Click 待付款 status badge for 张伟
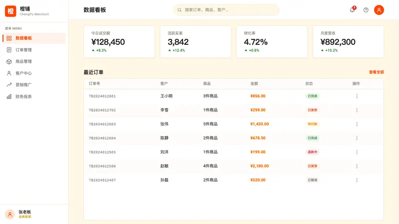 click(313, 124)
